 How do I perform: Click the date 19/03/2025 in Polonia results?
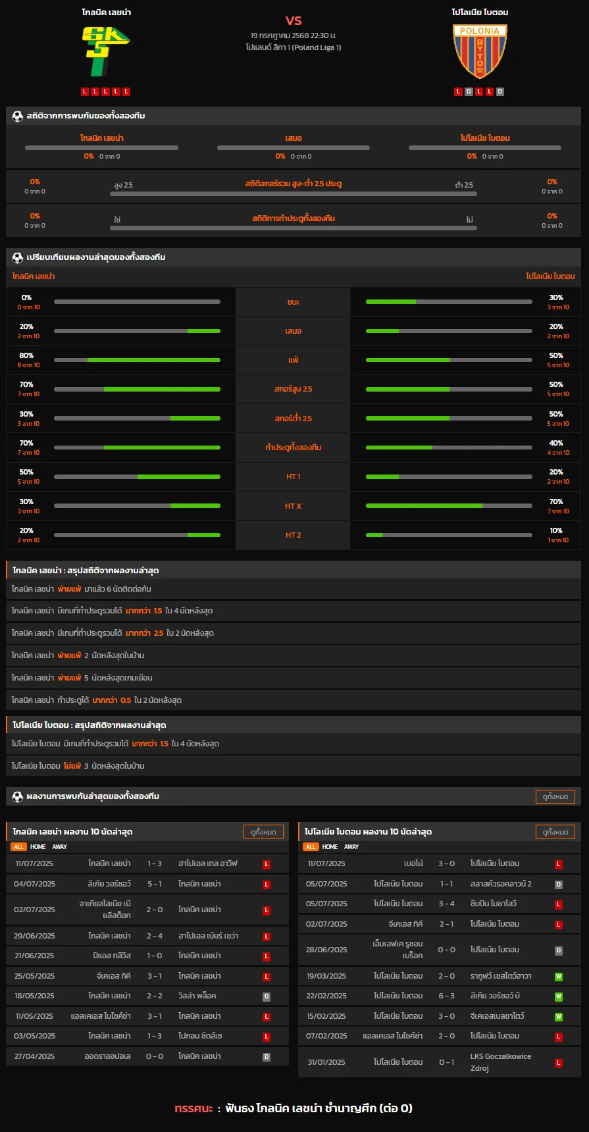pyautogui.click(x=326, y=976)
